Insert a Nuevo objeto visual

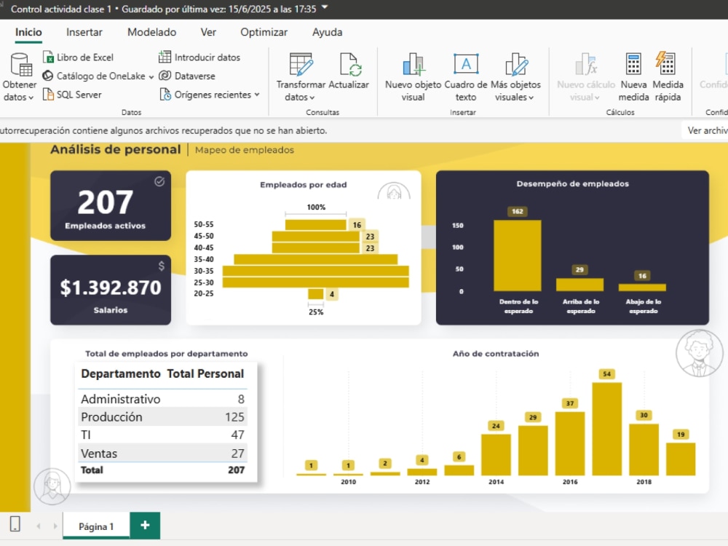click(x=414, y=77)
